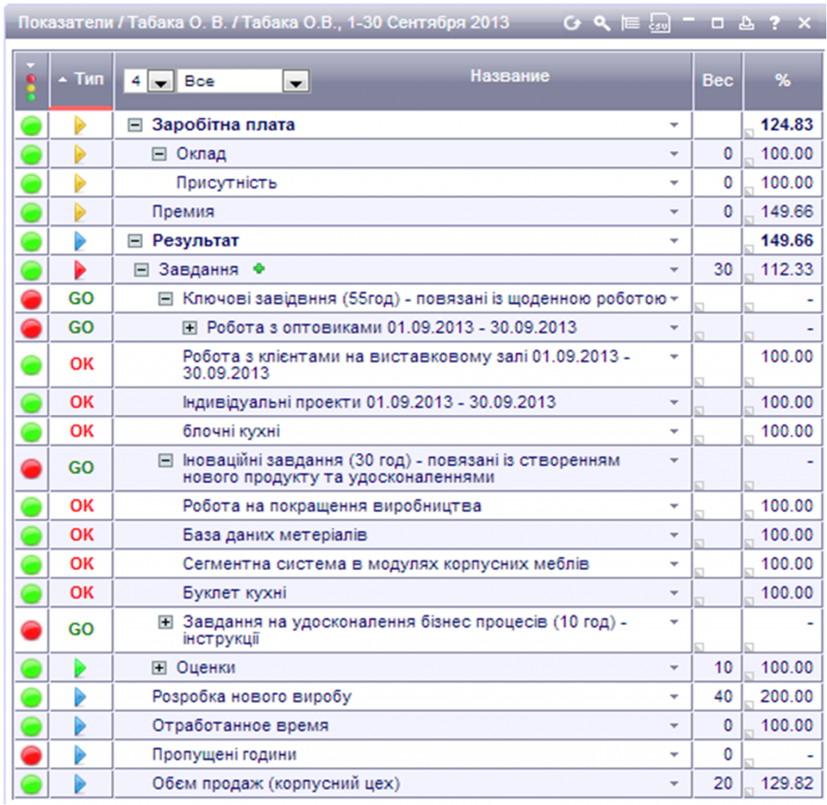827x805 pixels.
Task: Click yellow arrow icon for Присутність row
Action: click(80, 183)
